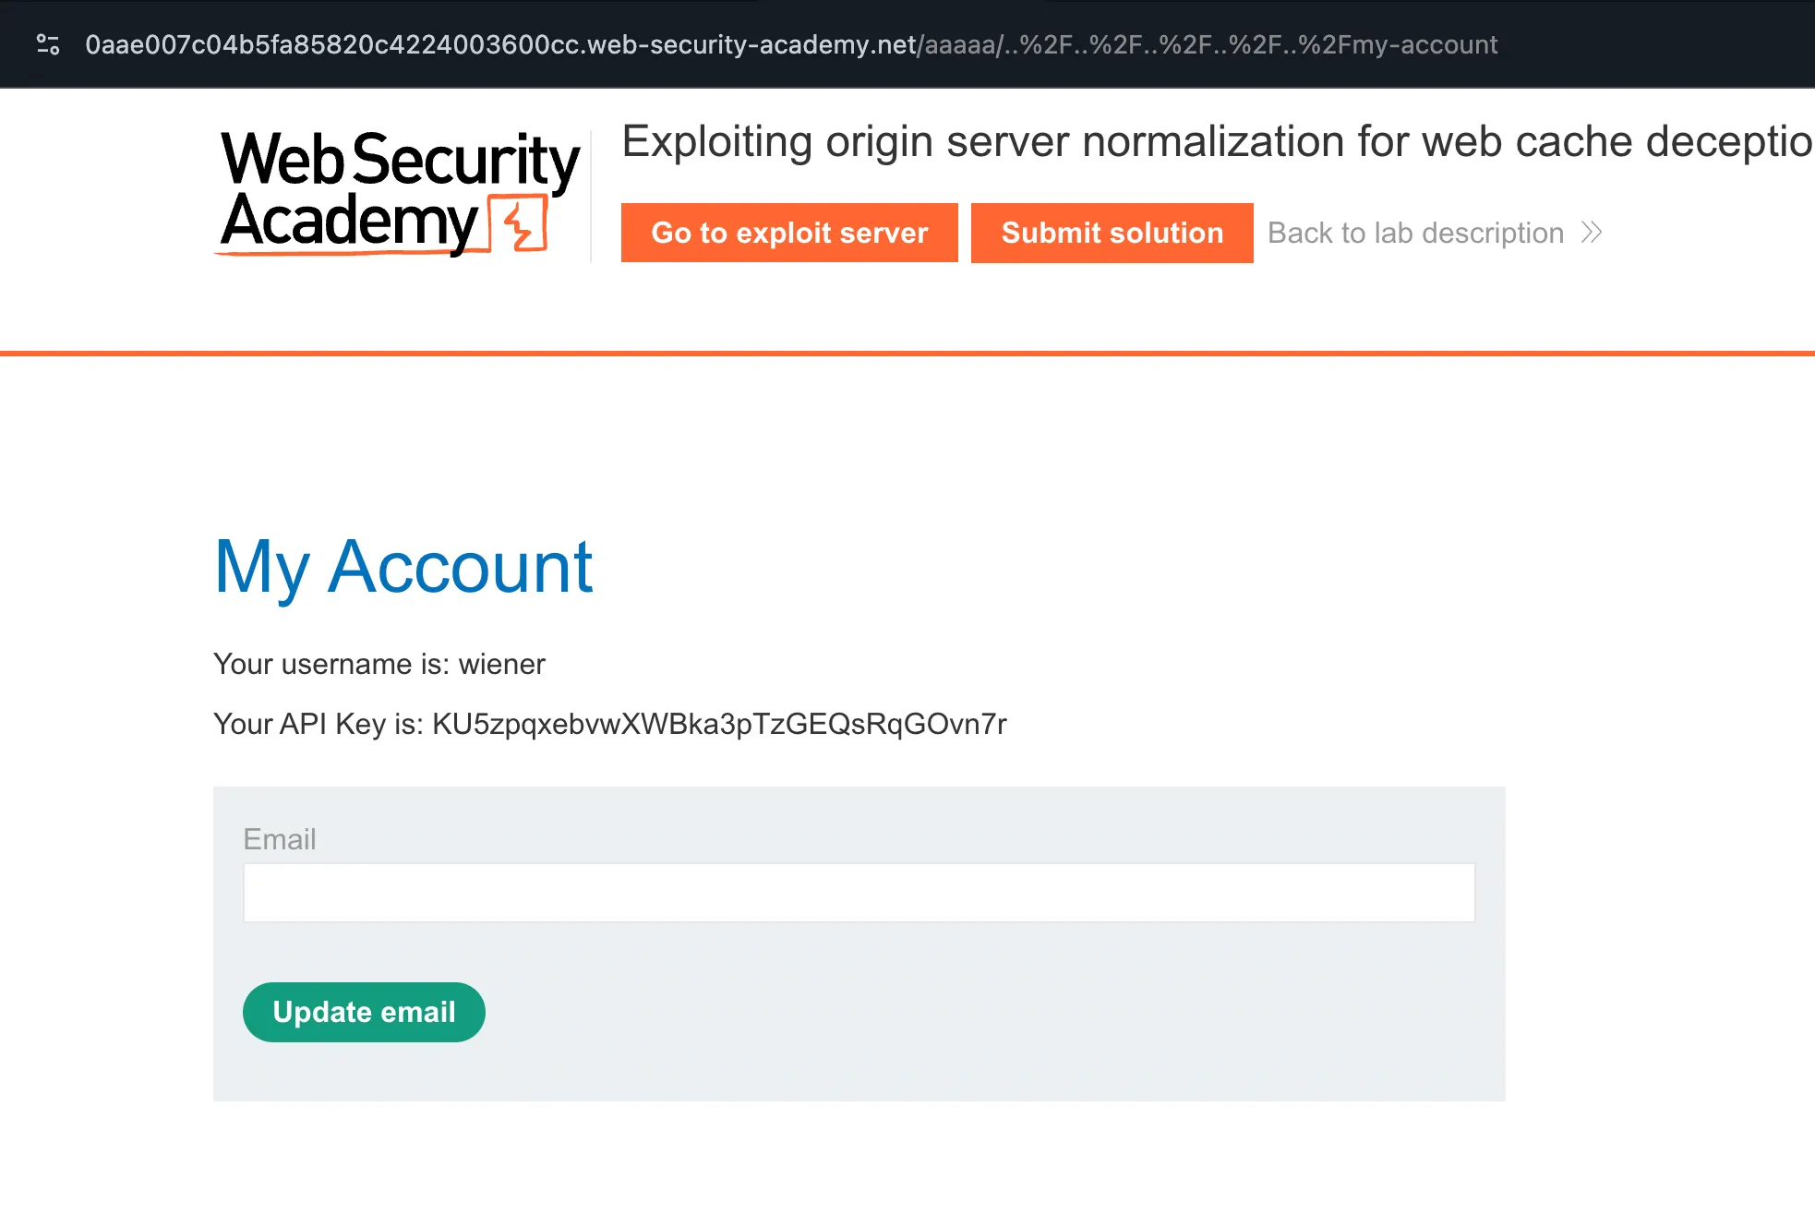Select the web-security-academy.net domain in address bar
1815x1226 pixels.
751,44
